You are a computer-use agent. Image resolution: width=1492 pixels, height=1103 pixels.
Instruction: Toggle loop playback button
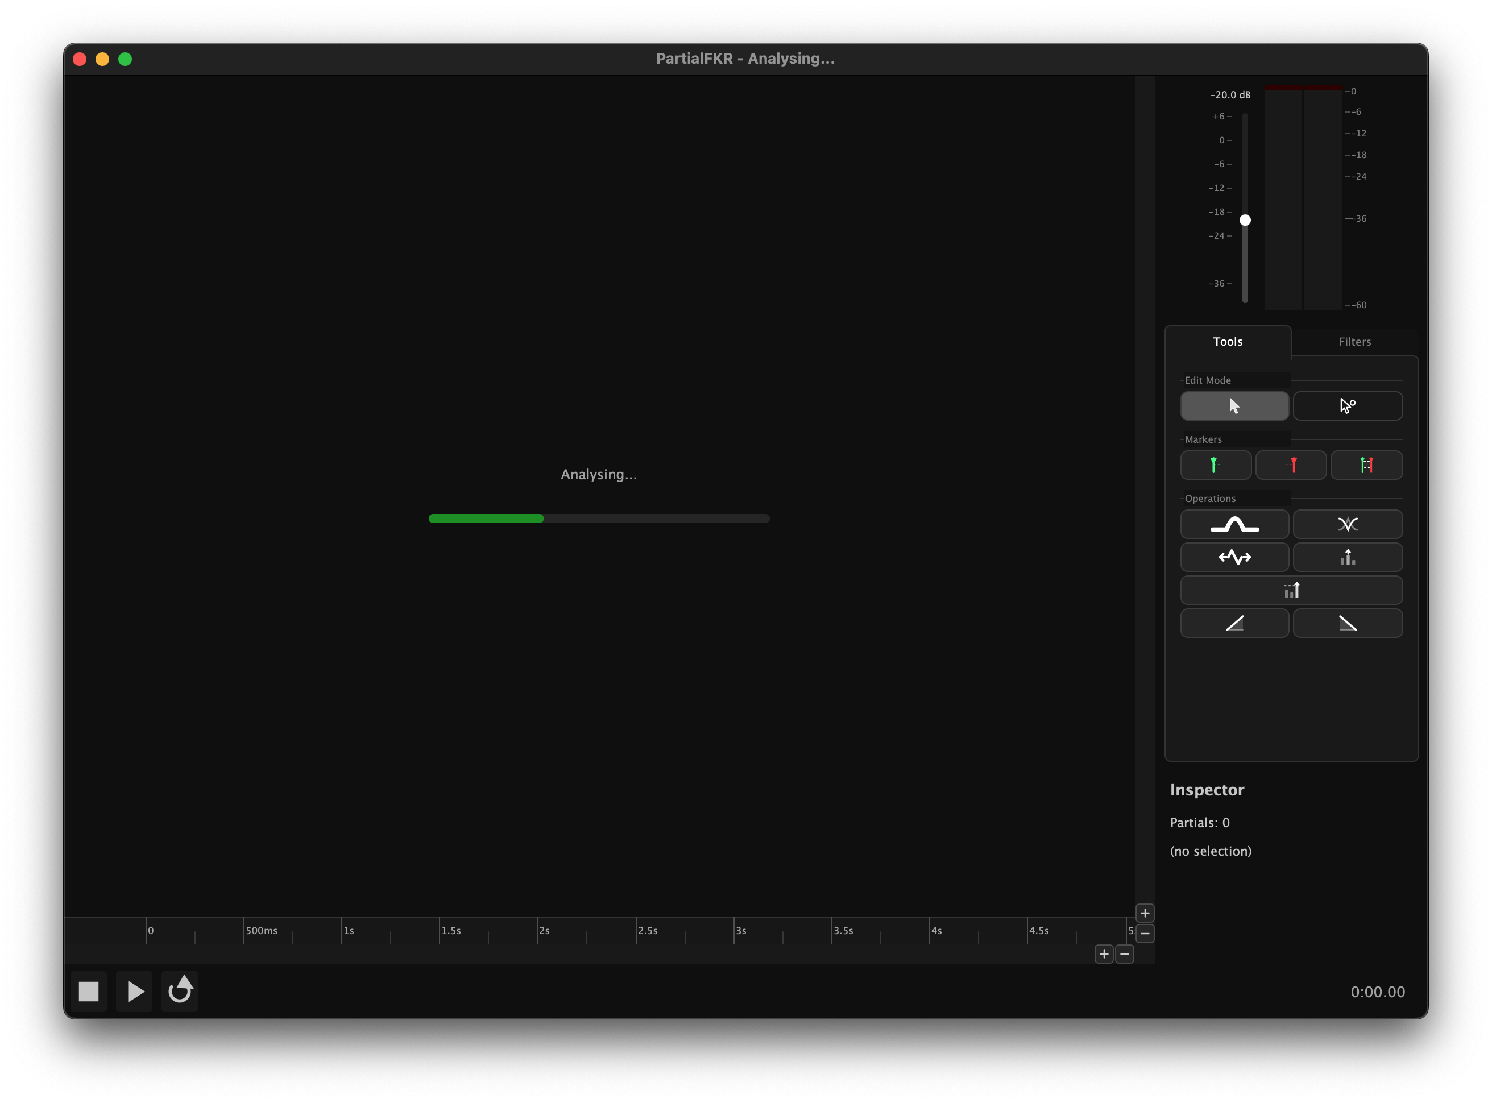click(180, 991)
